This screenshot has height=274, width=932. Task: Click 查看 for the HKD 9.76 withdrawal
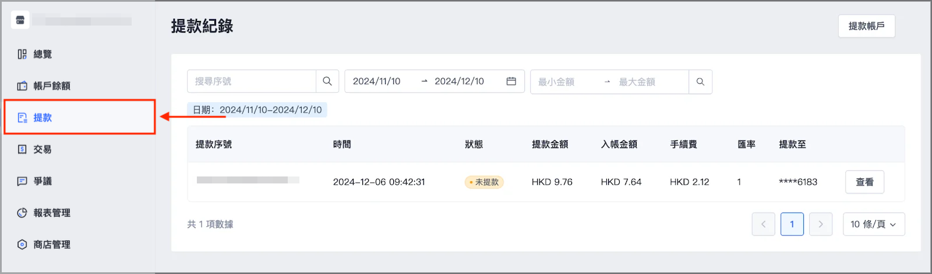[x=864, y=182]
